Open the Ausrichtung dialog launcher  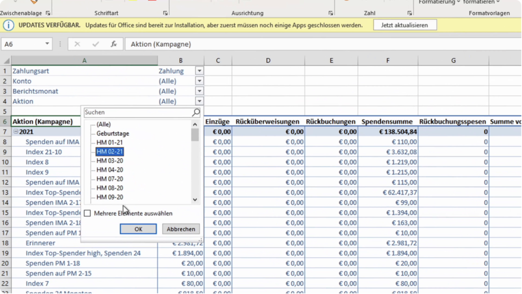(330, 13)
